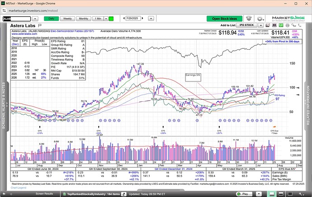Select the full chart layout icon

[x=290, y=194]
